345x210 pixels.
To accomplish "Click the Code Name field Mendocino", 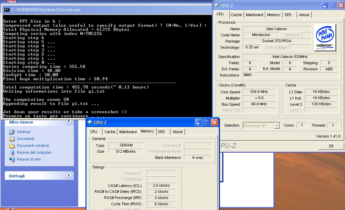I will (261, 35).
